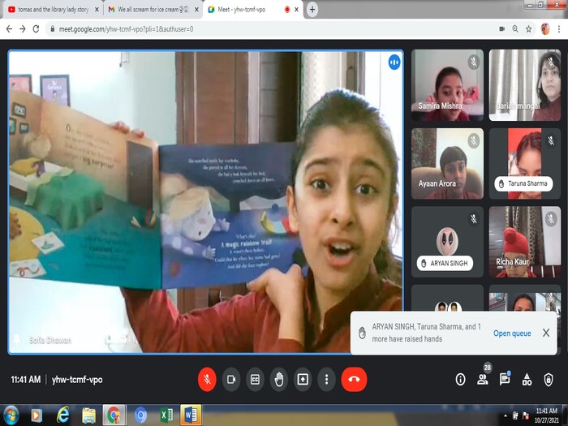Open Excel from the taskbar
This screenshot has width=568, height=426.
coord(166,415)
